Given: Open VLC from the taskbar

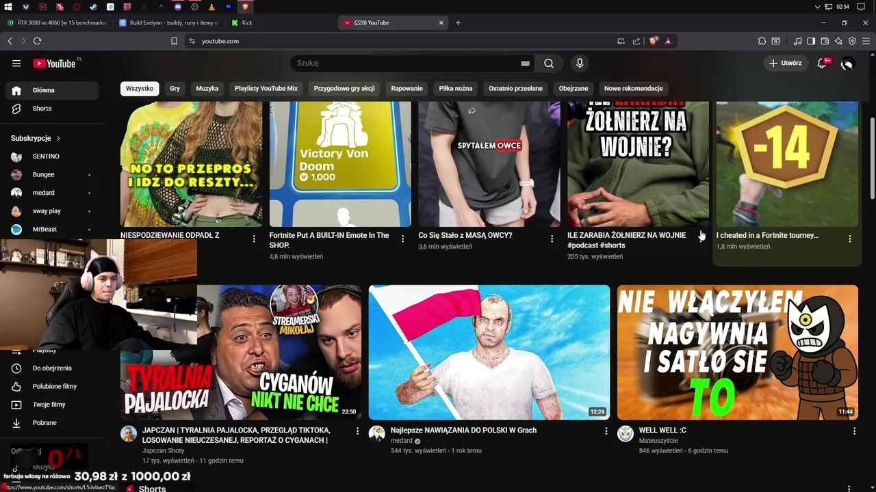Looking at the screenshot, I should click(211, 7).
